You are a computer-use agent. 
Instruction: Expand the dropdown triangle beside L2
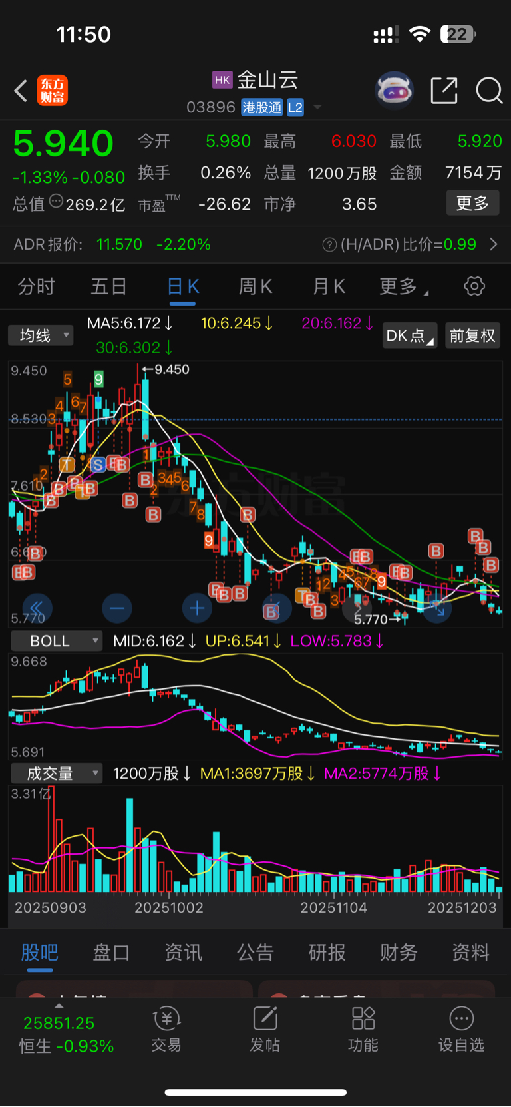pyautogui.click(x=317, y=107)
